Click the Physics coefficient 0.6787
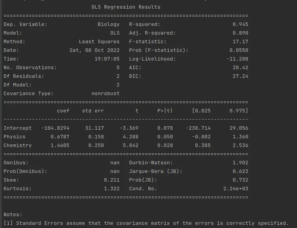 click(x=60, y=137)
